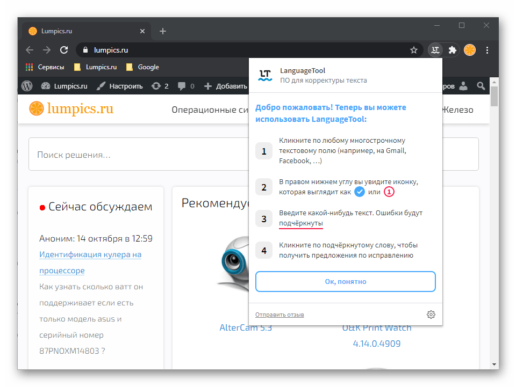Screen dimensions: 516x387
Task: Reload the page
Action: coord(64,50)
